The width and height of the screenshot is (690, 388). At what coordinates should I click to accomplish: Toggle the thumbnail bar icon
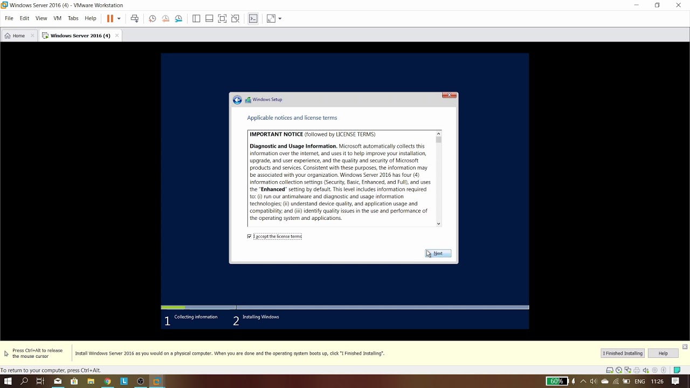[209, 18]
